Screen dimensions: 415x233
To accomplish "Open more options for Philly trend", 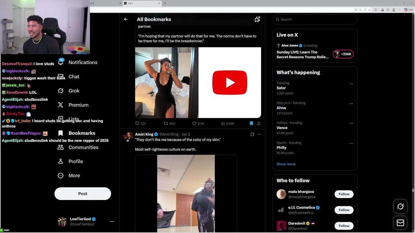I will click(x=351, y=143).
